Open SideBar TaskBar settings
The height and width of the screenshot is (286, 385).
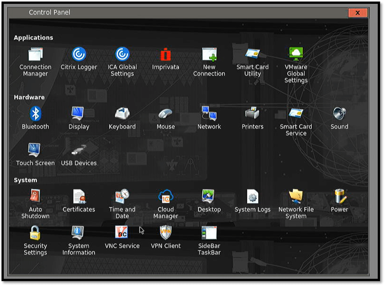coord(209,240)
